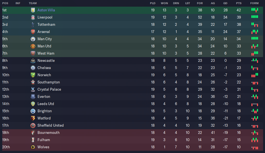Click the Liverpool club badge
The image size is (265, 153).
pyautogui.click(x=33, y=17)
